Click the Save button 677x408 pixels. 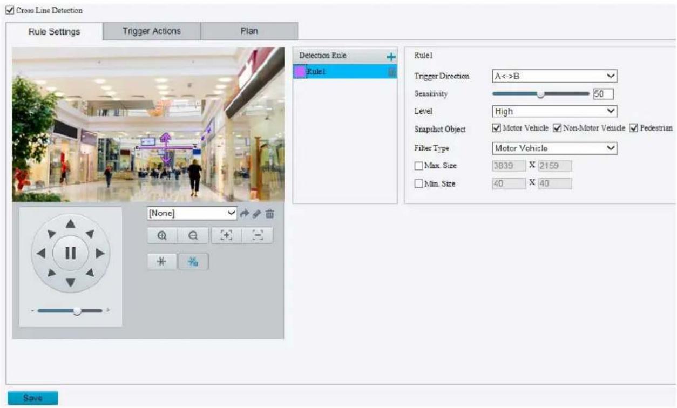tap(33, 398)
